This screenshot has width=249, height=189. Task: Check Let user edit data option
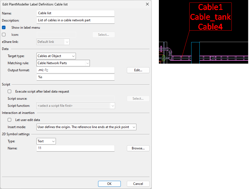[x=10, y=120]
